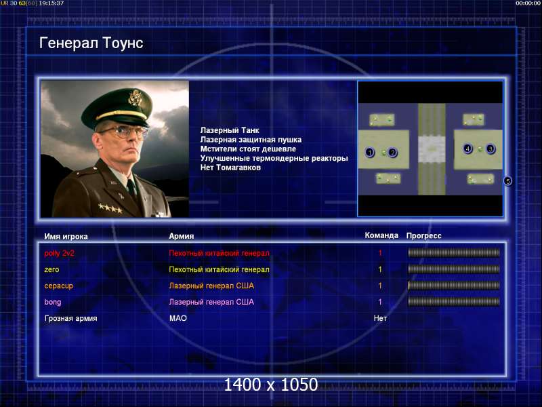Click team number 1 for cepacup
542x407 pixels.
click(x=380, y=286)
